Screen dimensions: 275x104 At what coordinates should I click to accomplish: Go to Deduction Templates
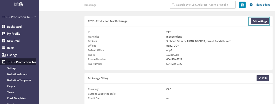coord(19,80)
